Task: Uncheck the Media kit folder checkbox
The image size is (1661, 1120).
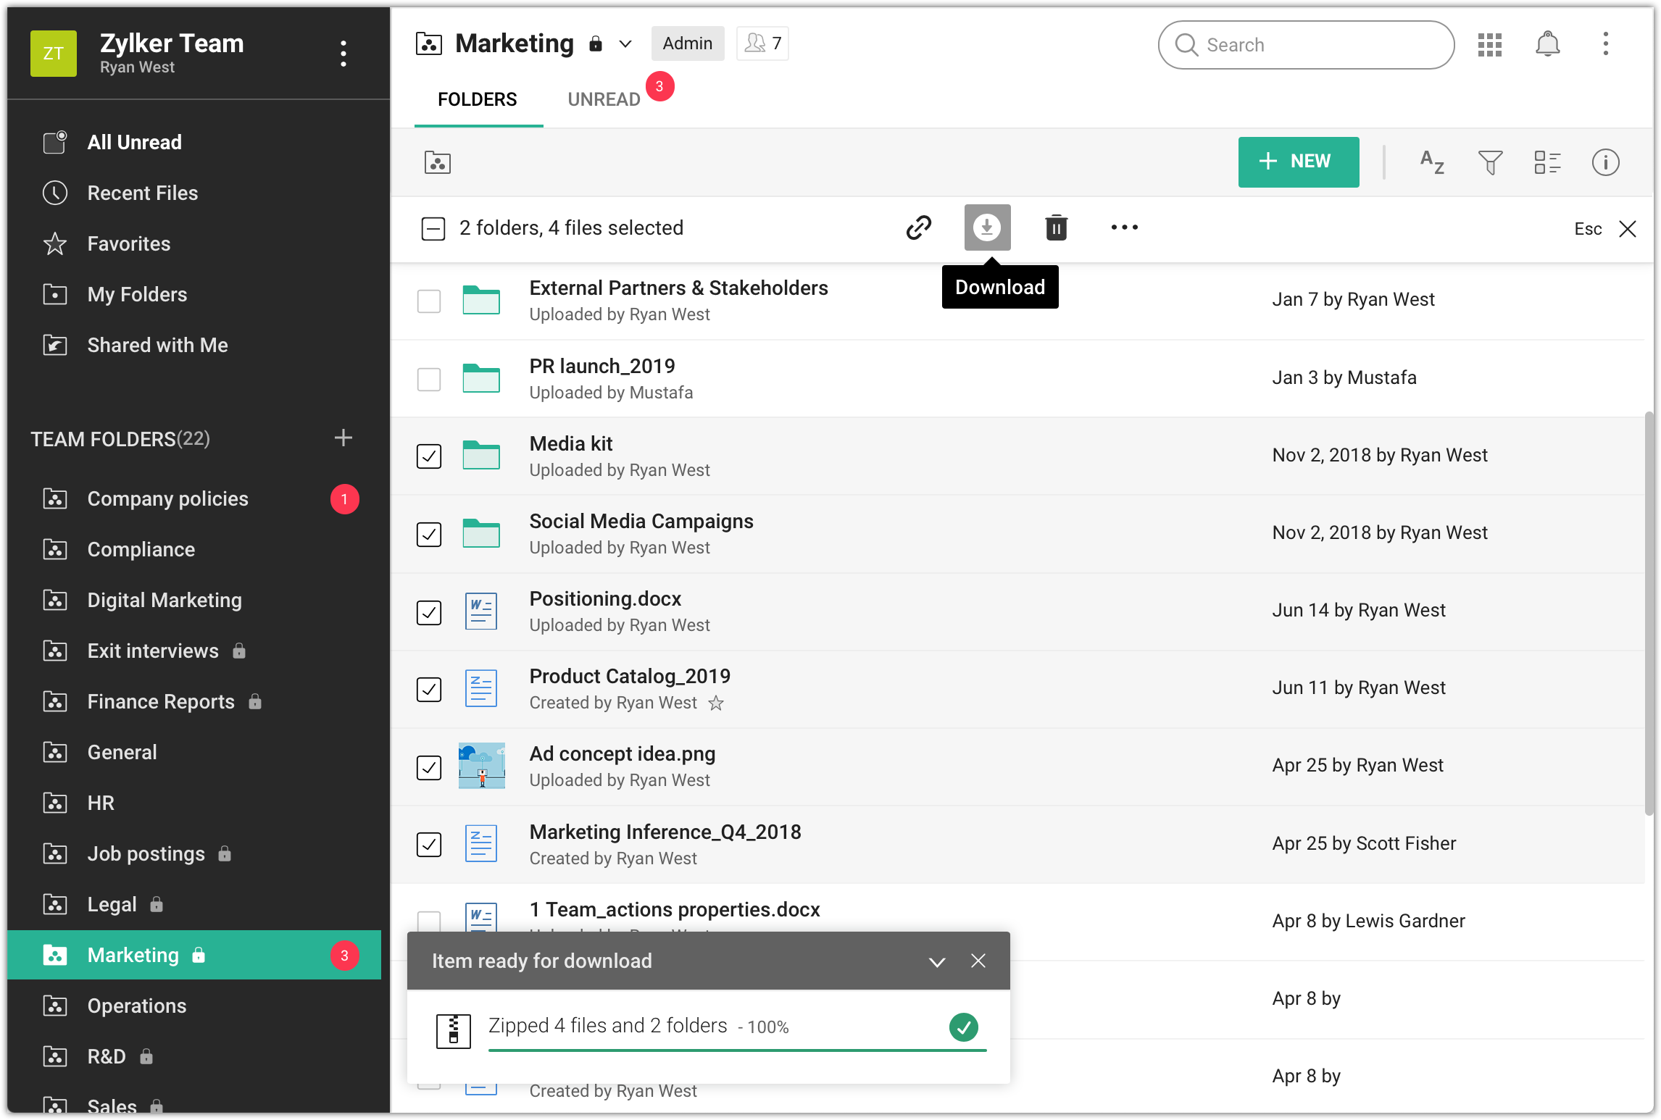Action: pos(429,456)
